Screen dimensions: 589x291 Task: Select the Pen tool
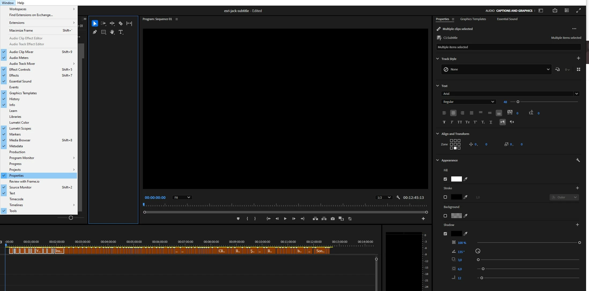95,32
